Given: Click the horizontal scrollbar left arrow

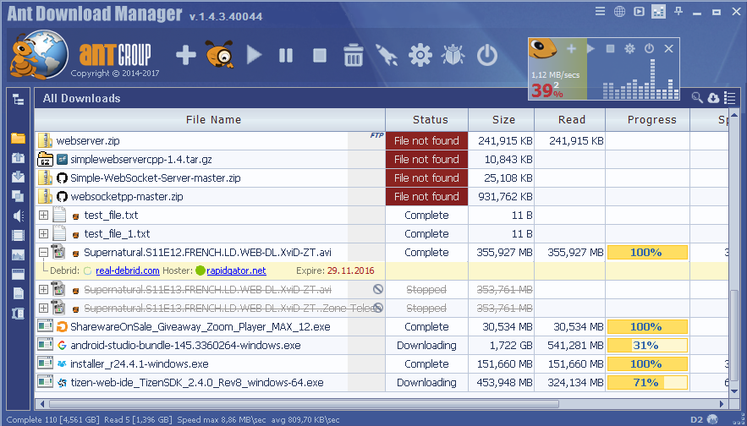Looking at the screenshot, I should 42,404.
